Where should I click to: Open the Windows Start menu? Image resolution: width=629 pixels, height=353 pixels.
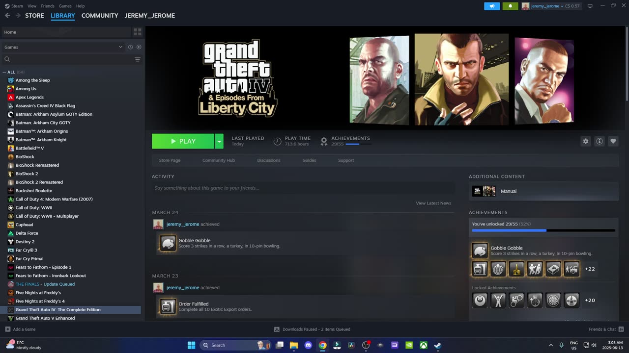(191, 345)
